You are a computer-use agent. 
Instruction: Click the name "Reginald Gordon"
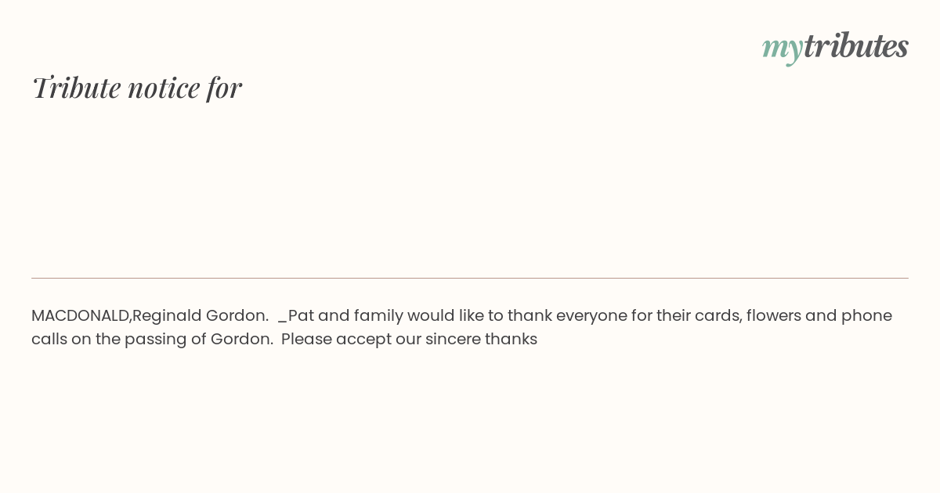coord(200,316)
